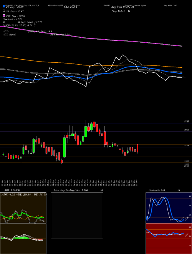The height and width of the screenshot is (254, 192).
Task: Click the 'Avg Vol: 0.097 M' label
Action: tap(122, 7)
